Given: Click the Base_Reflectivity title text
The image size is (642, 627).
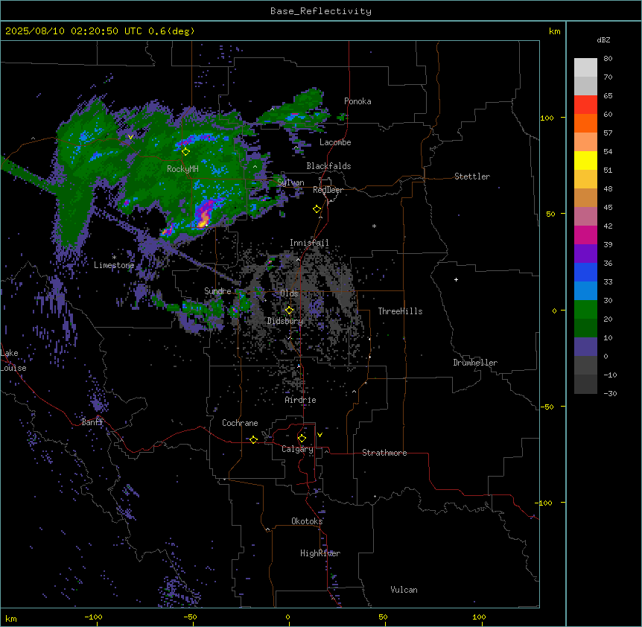Looking at the screenshot, I should 321,11.
